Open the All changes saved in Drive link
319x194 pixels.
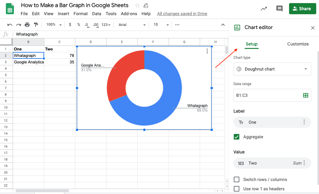182,14
